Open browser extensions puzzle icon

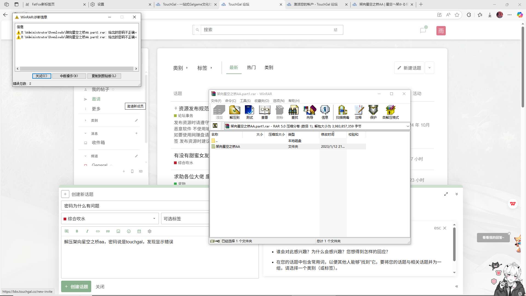pyautogui.click(x=469, y=15)
